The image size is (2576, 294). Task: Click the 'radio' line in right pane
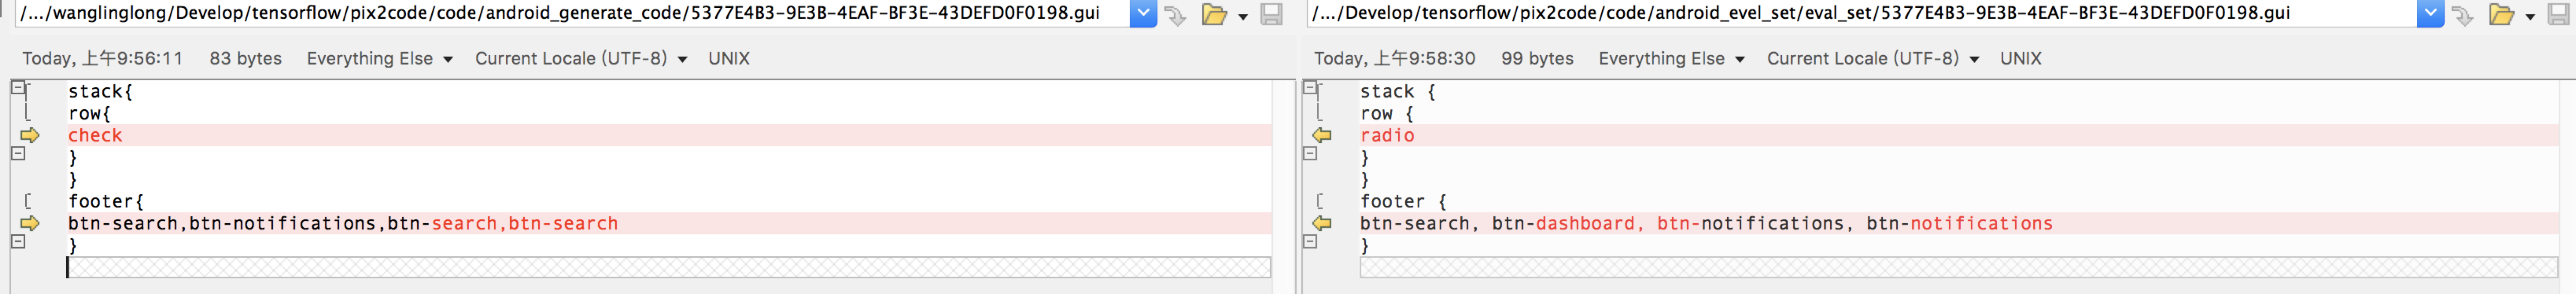[1958, 135]
